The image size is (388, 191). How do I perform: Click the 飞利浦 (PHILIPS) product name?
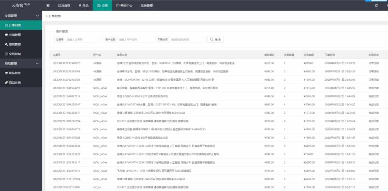(x=154, y=171)
